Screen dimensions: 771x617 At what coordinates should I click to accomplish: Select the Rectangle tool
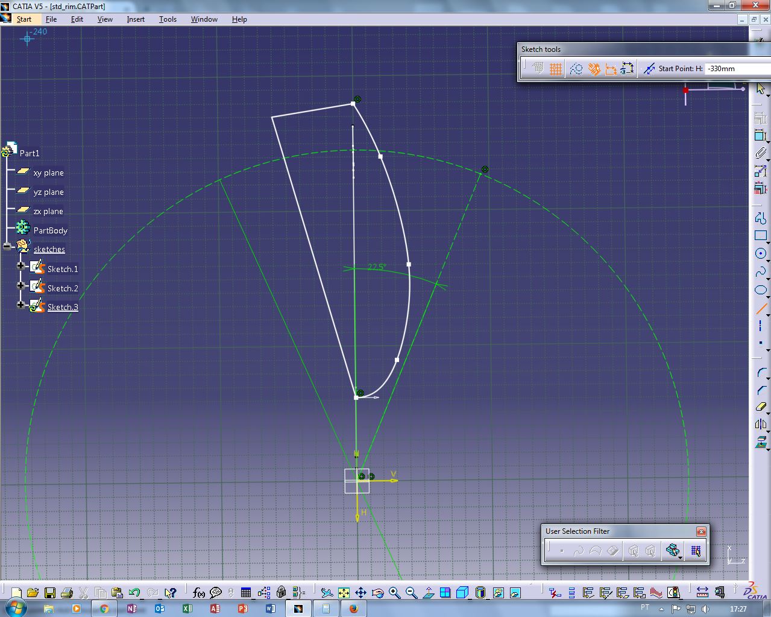(x=760, y=236)
